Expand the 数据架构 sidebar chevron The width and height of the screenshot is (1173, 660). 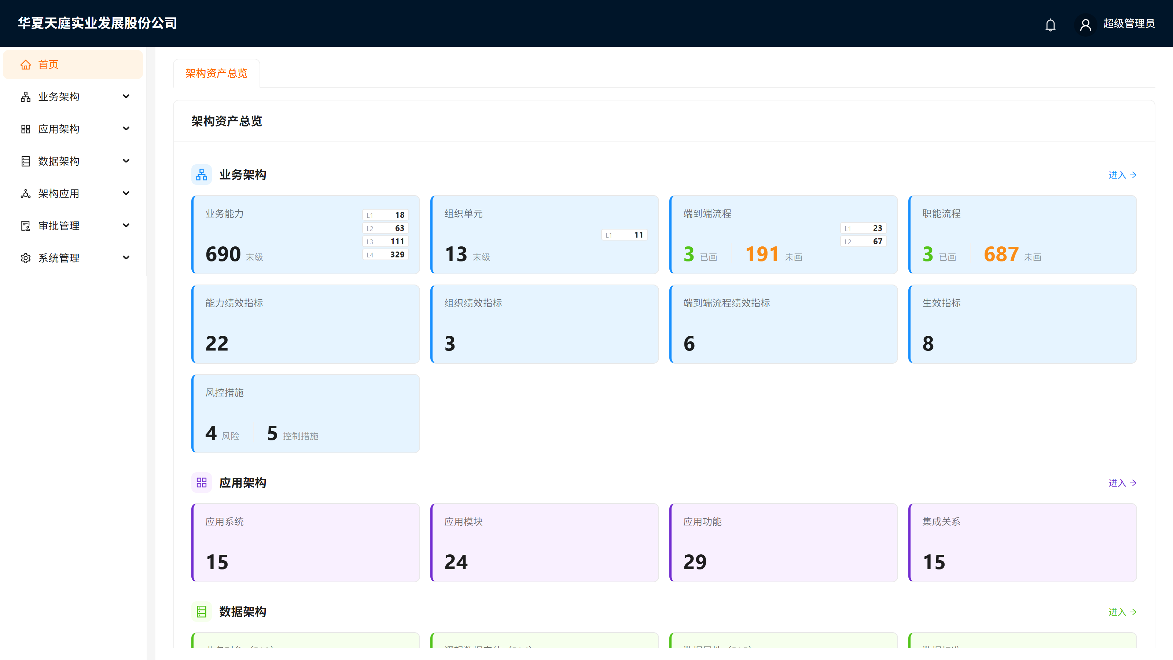pos(126,161)
